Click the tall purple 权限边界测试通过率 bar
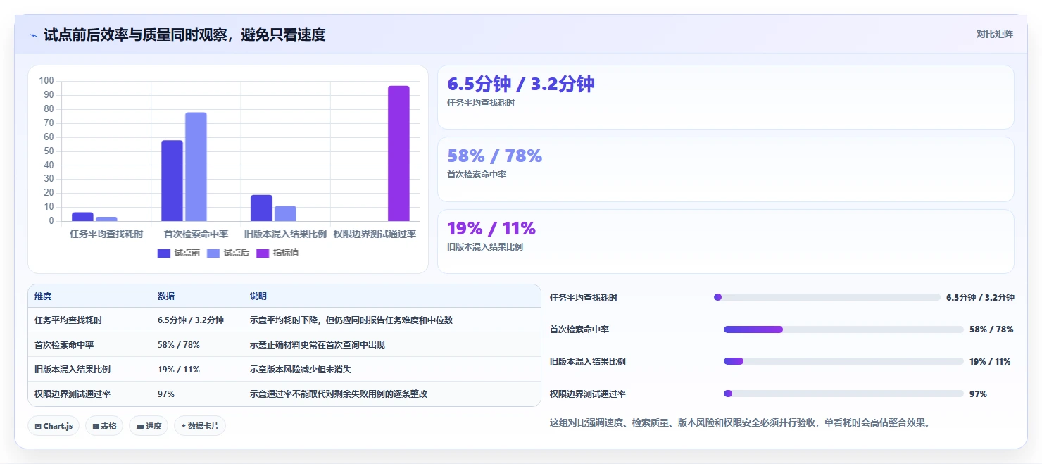The image size is (1042, 464). 398,153
